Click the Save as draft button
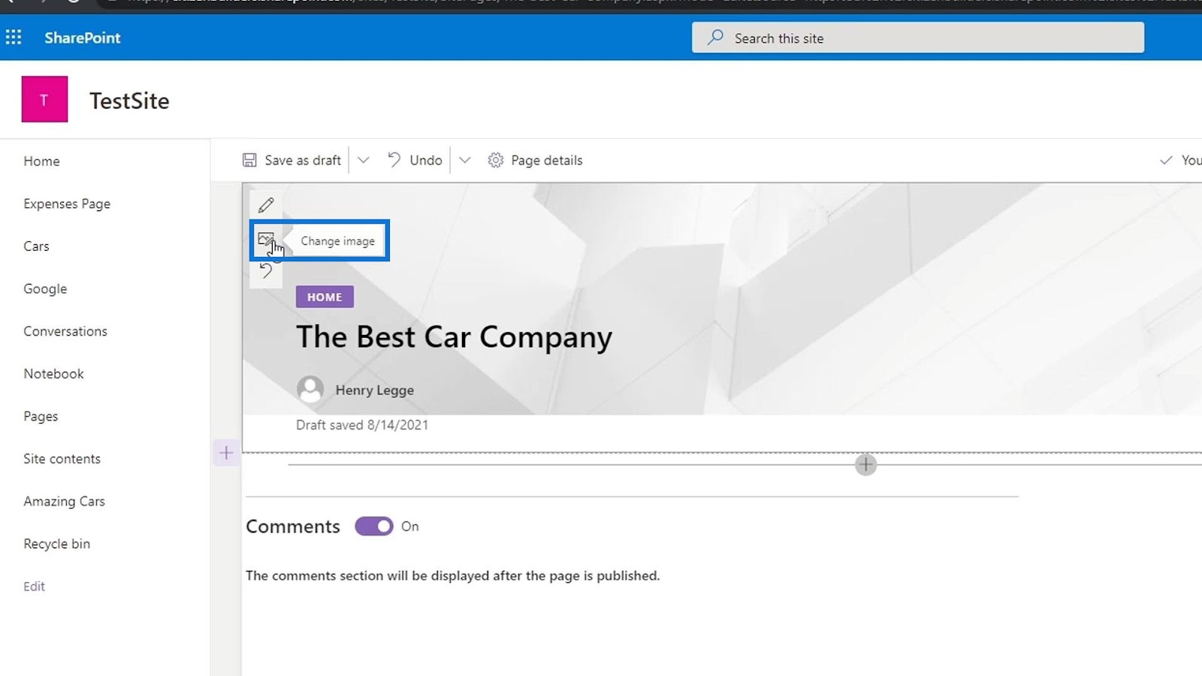The width and height of the screenshot is (1202, 676). pos(292,160)
